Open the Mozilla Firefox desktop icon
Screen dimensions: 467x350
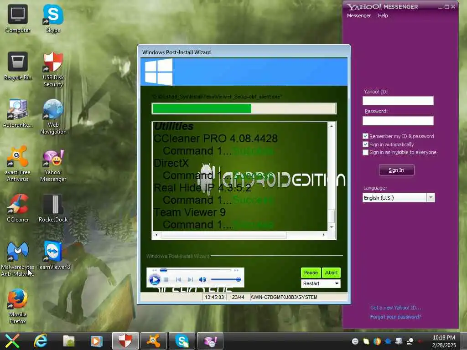(18, 306)
